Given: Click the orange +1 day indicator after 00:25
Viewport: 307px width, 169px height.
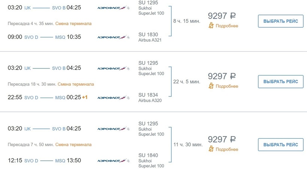Looking at the screenshot, I should (x=85, y=98).
